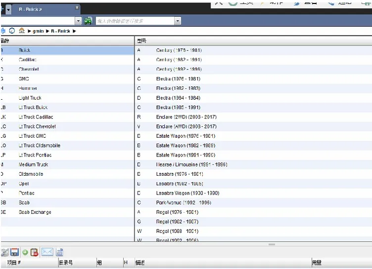Screen dimensions: 372x269
Task: Click the green vehicle search icon
Action: point(89,21)
